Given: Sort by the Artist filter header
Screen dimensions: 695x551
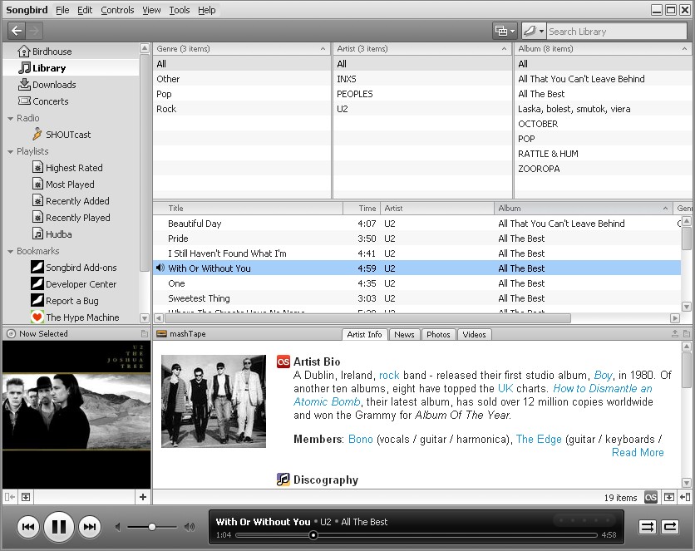Looking at the screenshot, I should [422, 49].
